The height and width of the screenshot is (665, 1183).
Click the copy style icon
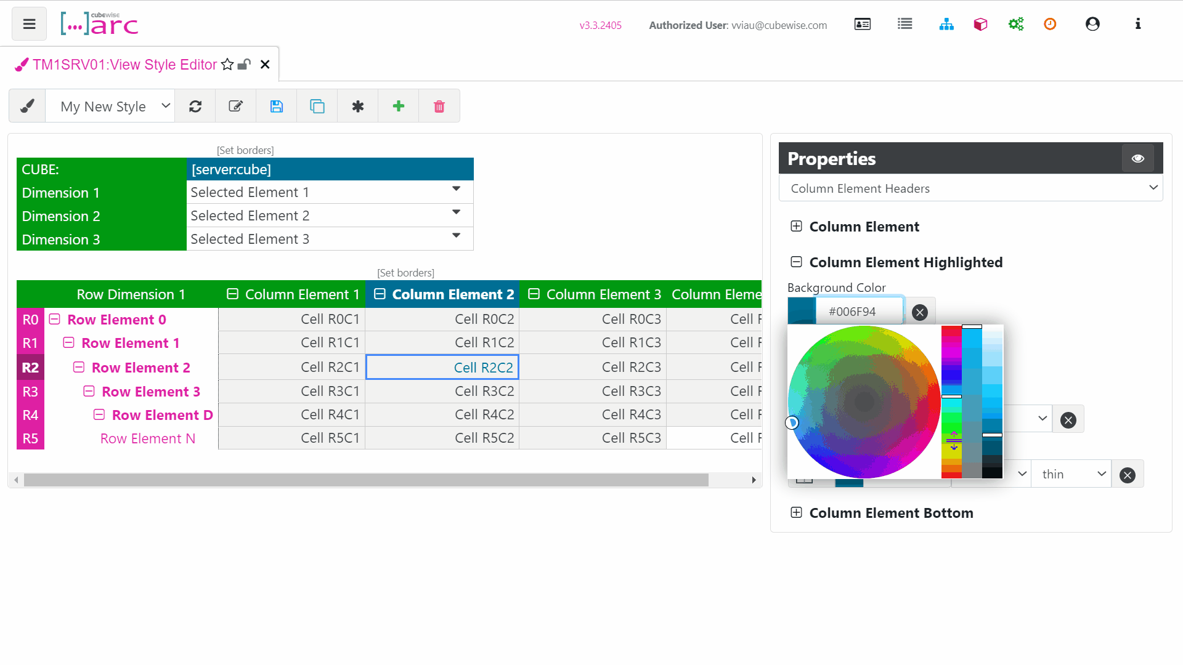(317, 107)
